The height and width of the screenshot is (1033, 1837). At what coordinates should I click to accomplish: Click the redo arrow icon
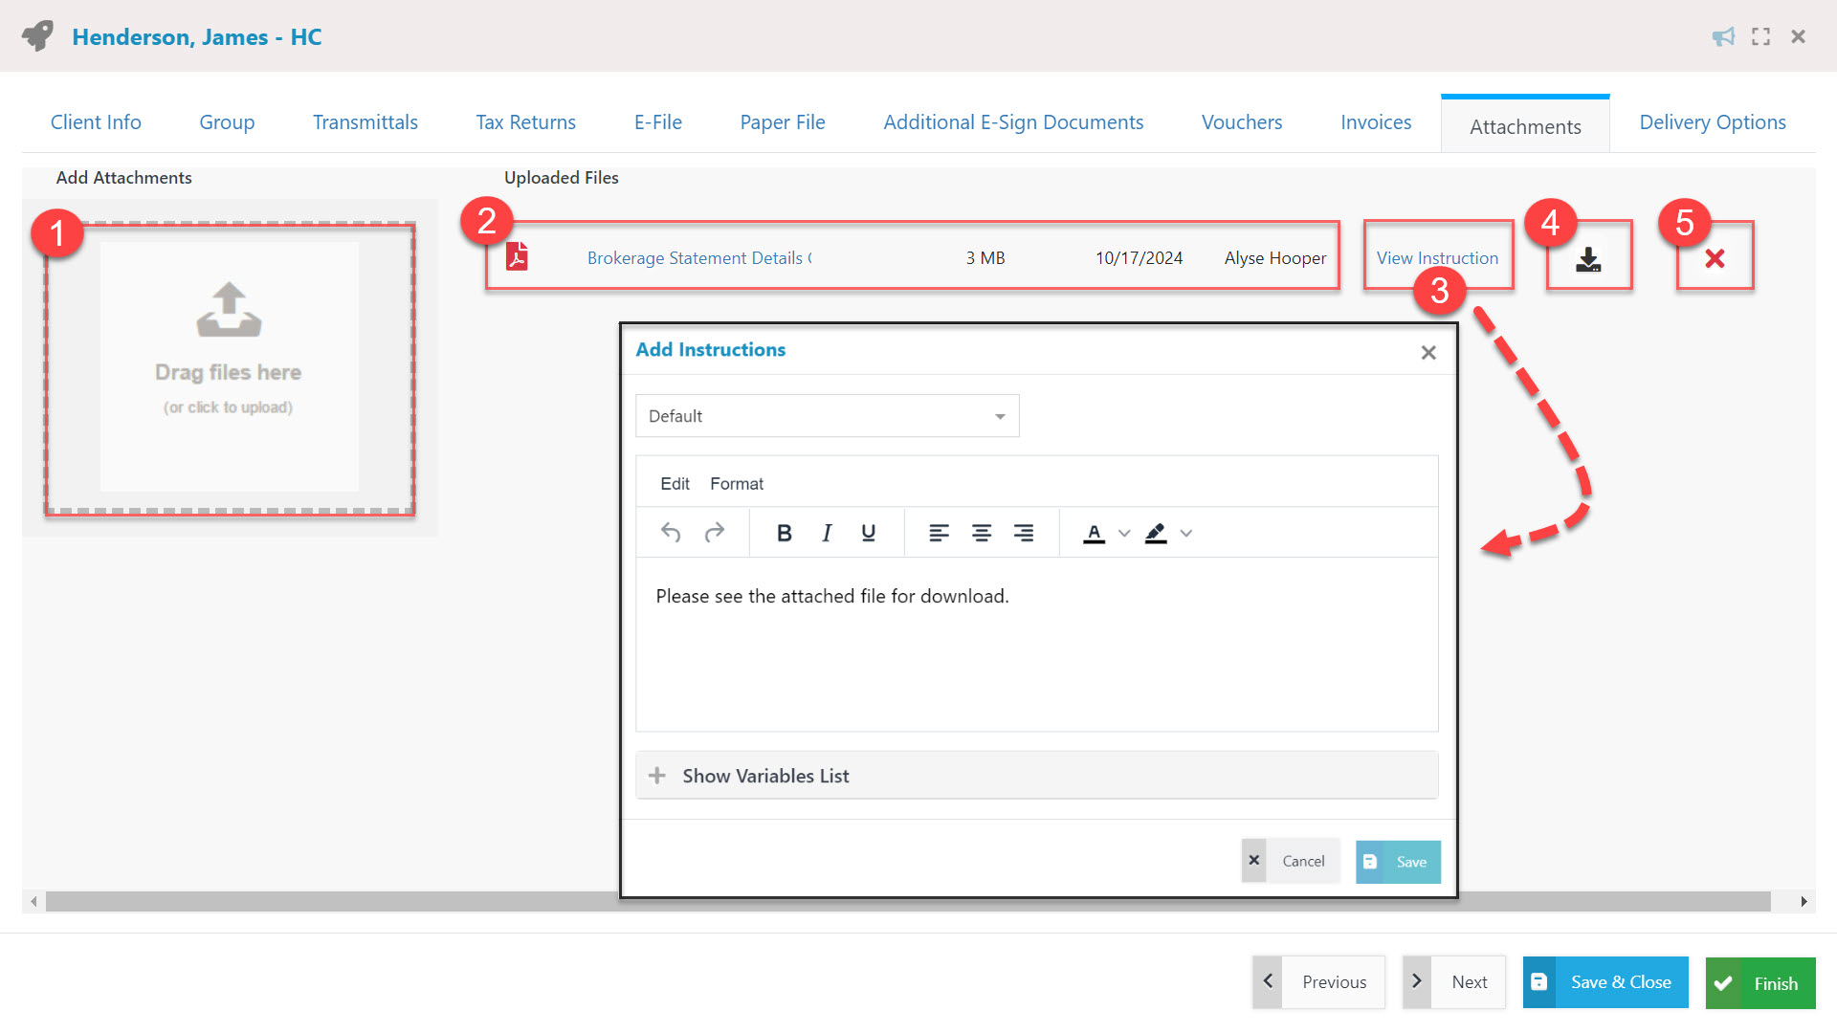tap(715, 533)
